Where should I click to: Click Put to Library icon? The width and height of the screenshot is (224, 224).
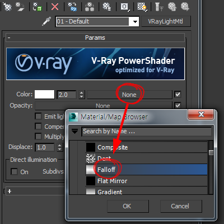(107, 6)
